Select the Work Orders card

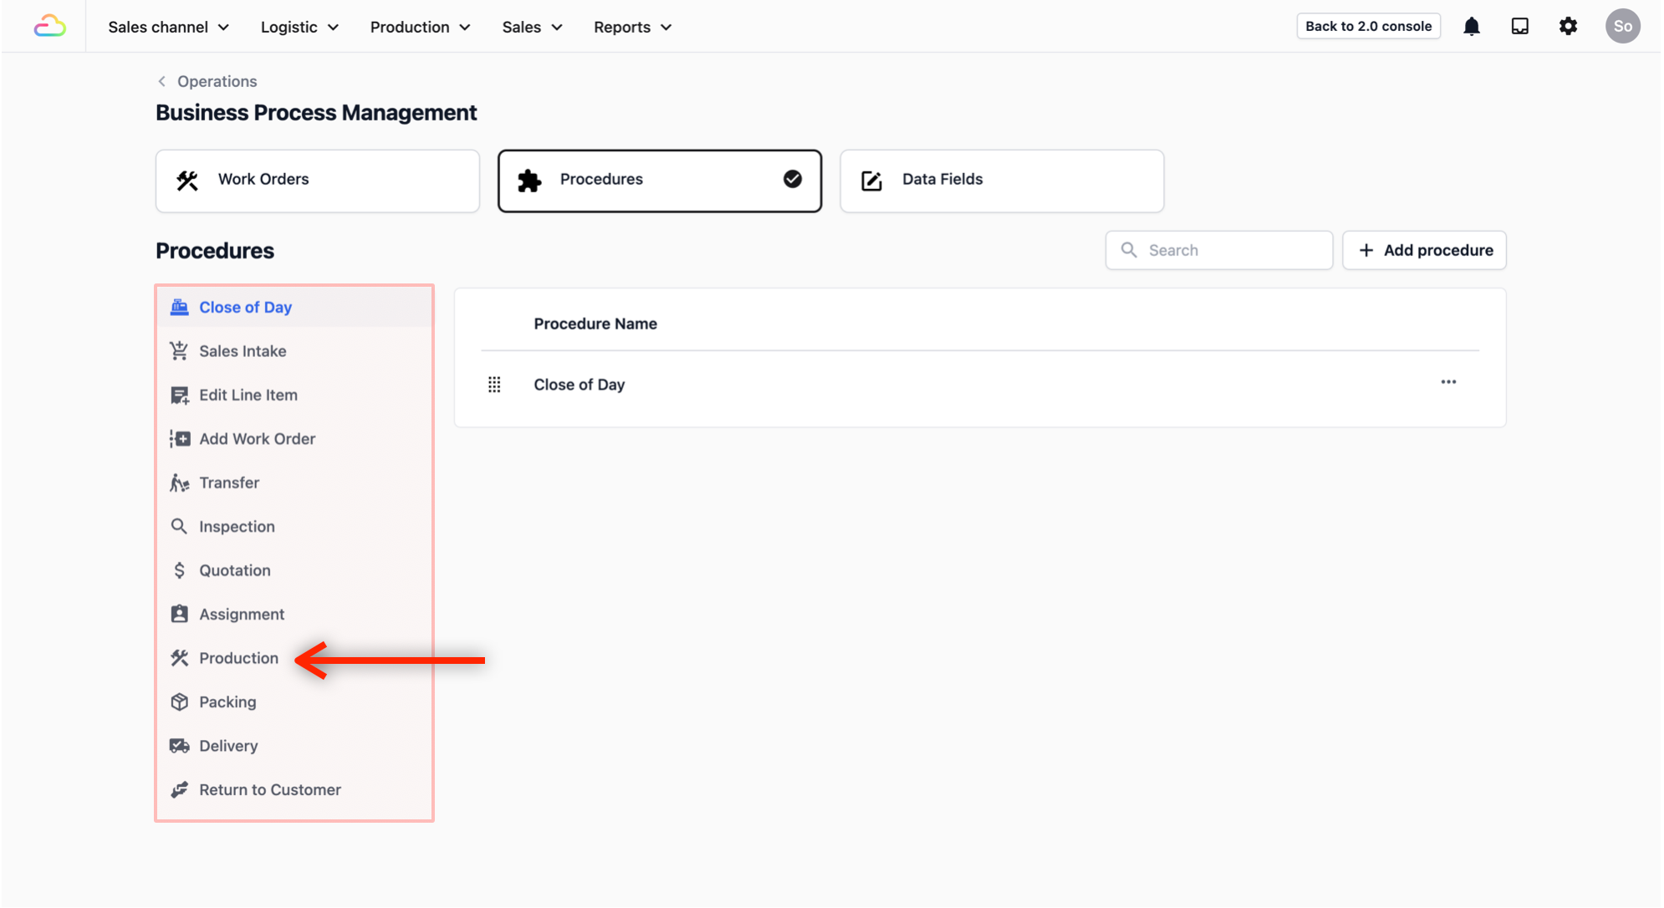[317, 180]
